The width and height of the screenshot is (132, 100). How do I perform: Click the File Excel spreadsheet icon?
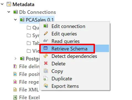(15, 97)
